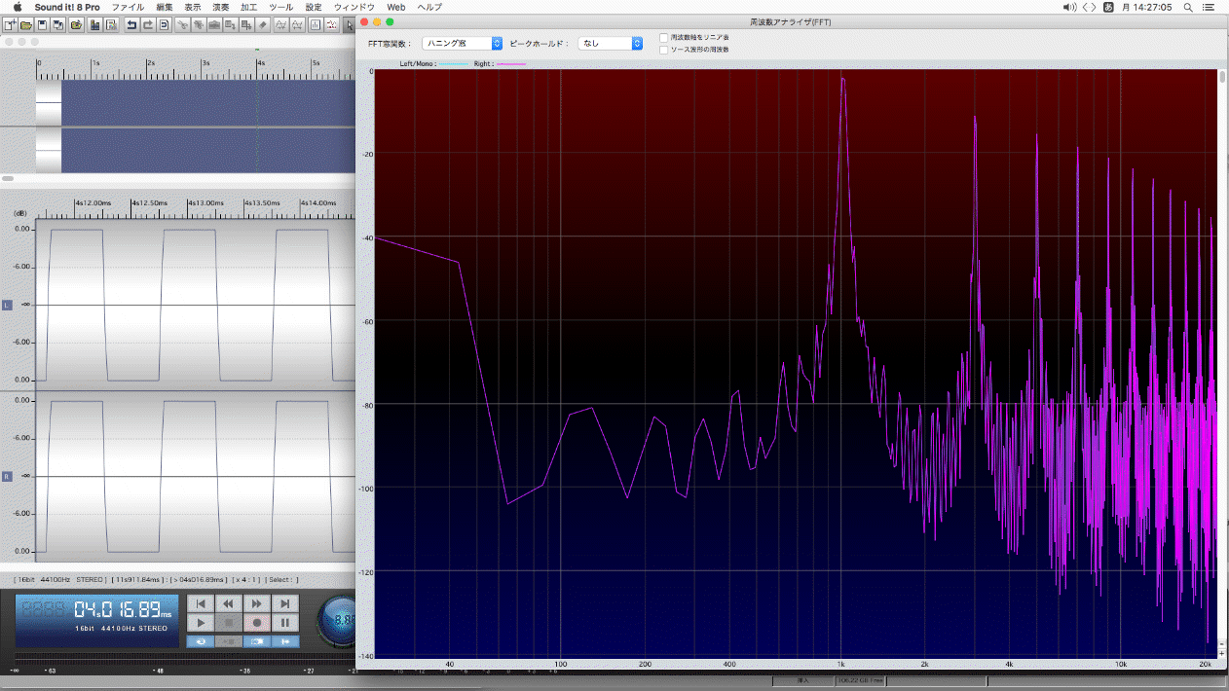The width and height of the screenshot is (1229, 691).
Task: Open the 表示 menu
Action: pos(193,7)
